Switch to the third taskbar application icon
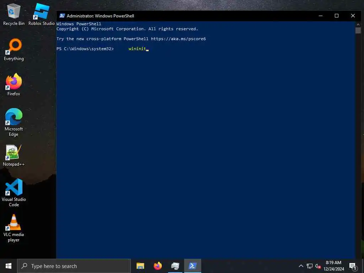The width and height of the screenshot is (364, 273). coord(175,266)
